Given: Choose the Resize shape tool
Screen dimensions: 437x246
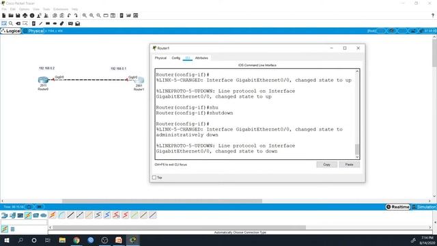Looking at the screenshot, I should [25, 23].
